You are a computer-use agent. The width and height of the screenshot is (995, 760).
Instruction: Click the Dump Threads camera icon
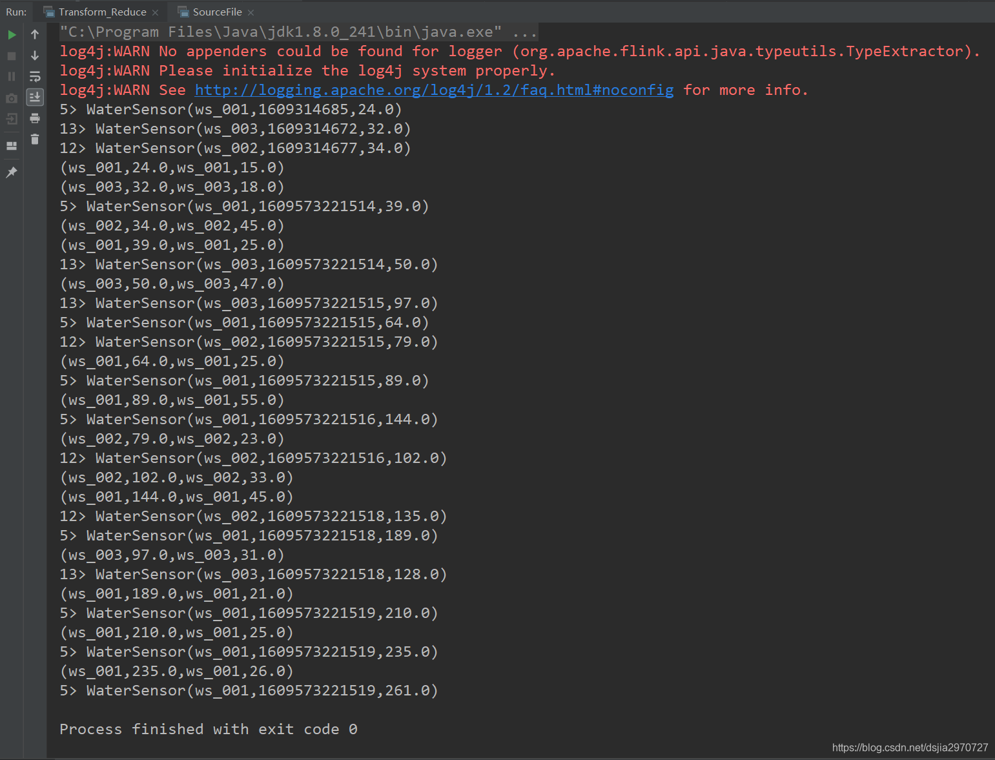pyautogui.click(x=12, y=98)
